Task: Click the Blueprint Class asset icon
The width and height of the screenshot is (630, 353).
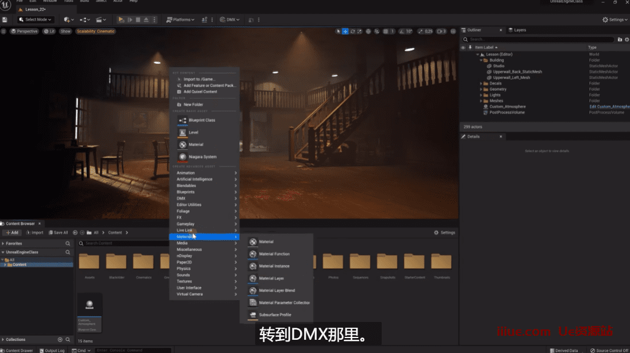Action: pos(183,120)
